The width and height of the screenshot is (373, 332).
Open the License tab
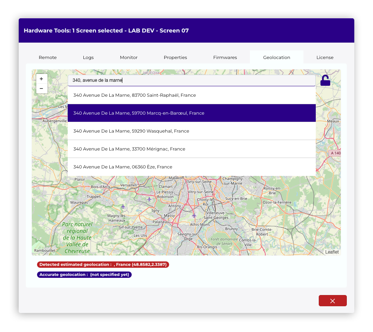(x=325, y=58)
